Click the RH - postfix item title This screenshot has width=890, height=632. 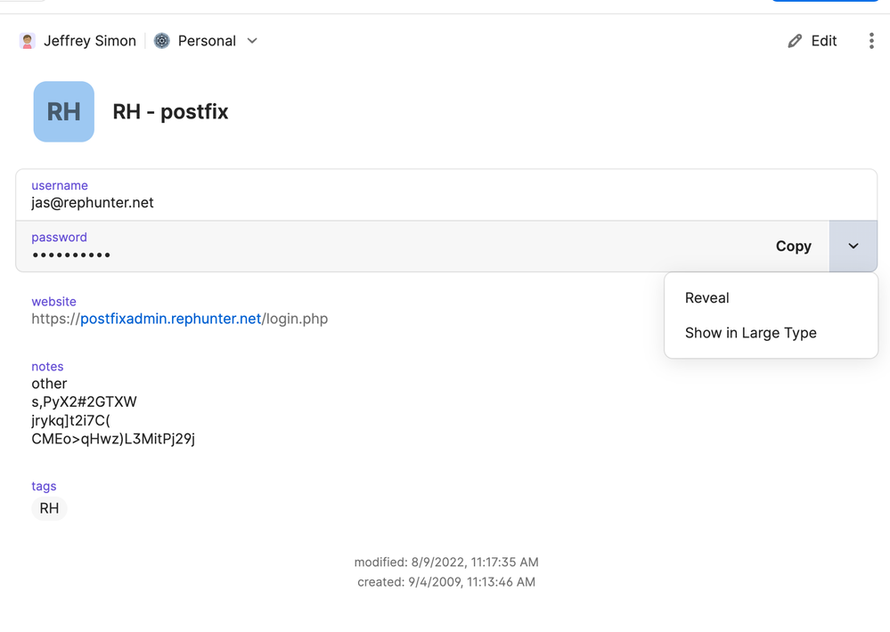coord(170,112)
